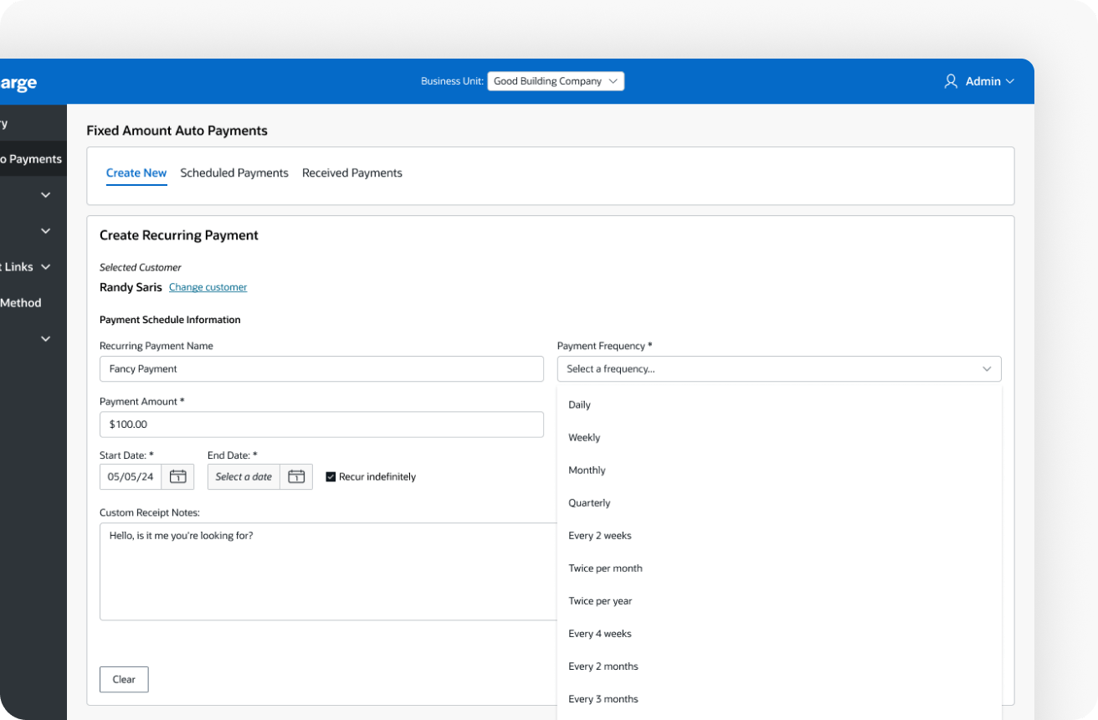The width and height of the screenshot is (1098, 720).
Task: Choose Every 4 weeks frequency
Action: [x=779, y=634]
